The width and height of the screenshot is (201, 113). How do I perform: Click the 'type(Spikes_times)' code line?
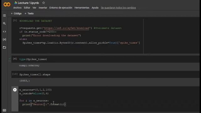click(33, 59)
